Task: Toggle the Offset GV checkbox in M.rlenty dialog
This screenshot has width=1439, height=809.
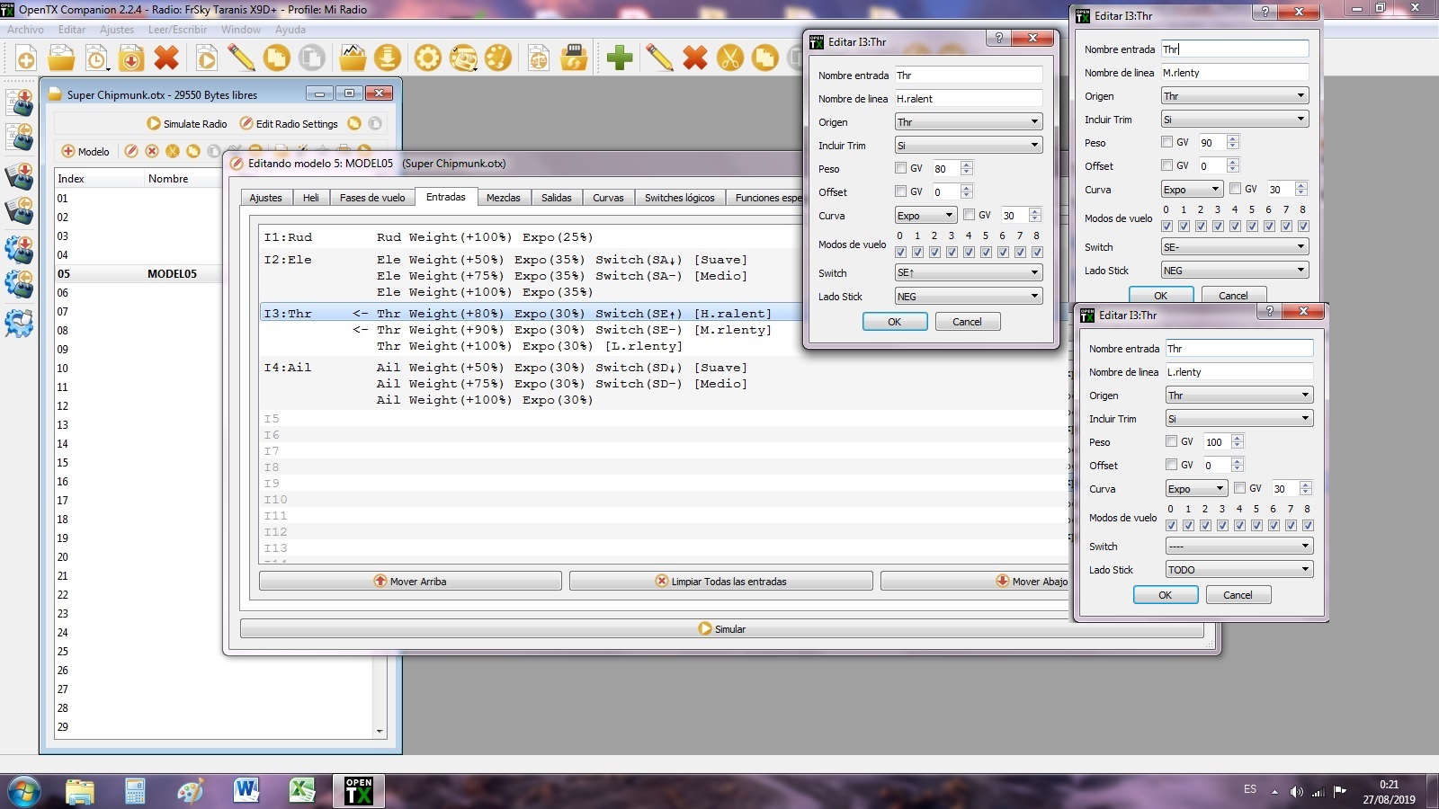Action: pos(1166,165)
